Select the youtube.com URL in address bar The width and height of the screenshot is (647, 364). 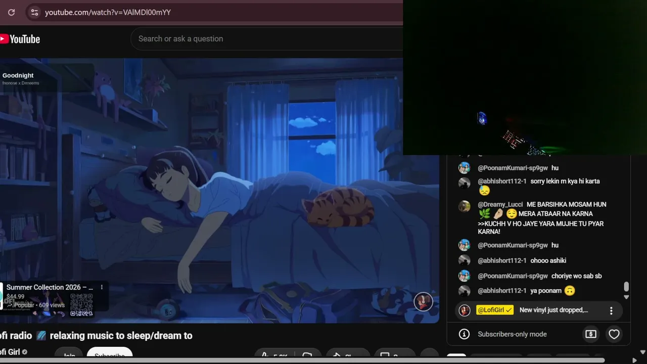click(x=108, y=12)
